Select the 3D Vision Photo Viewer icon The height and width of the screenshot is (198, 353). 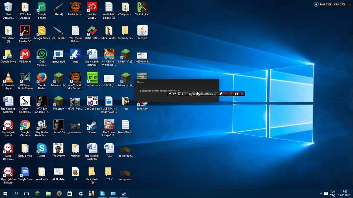click(x=25, y=81)
